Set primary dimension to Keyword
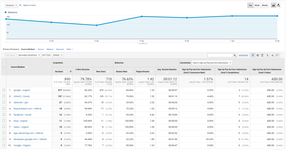Image resolution: width=286 pixels, height=150 pixels. coord(60,49)
